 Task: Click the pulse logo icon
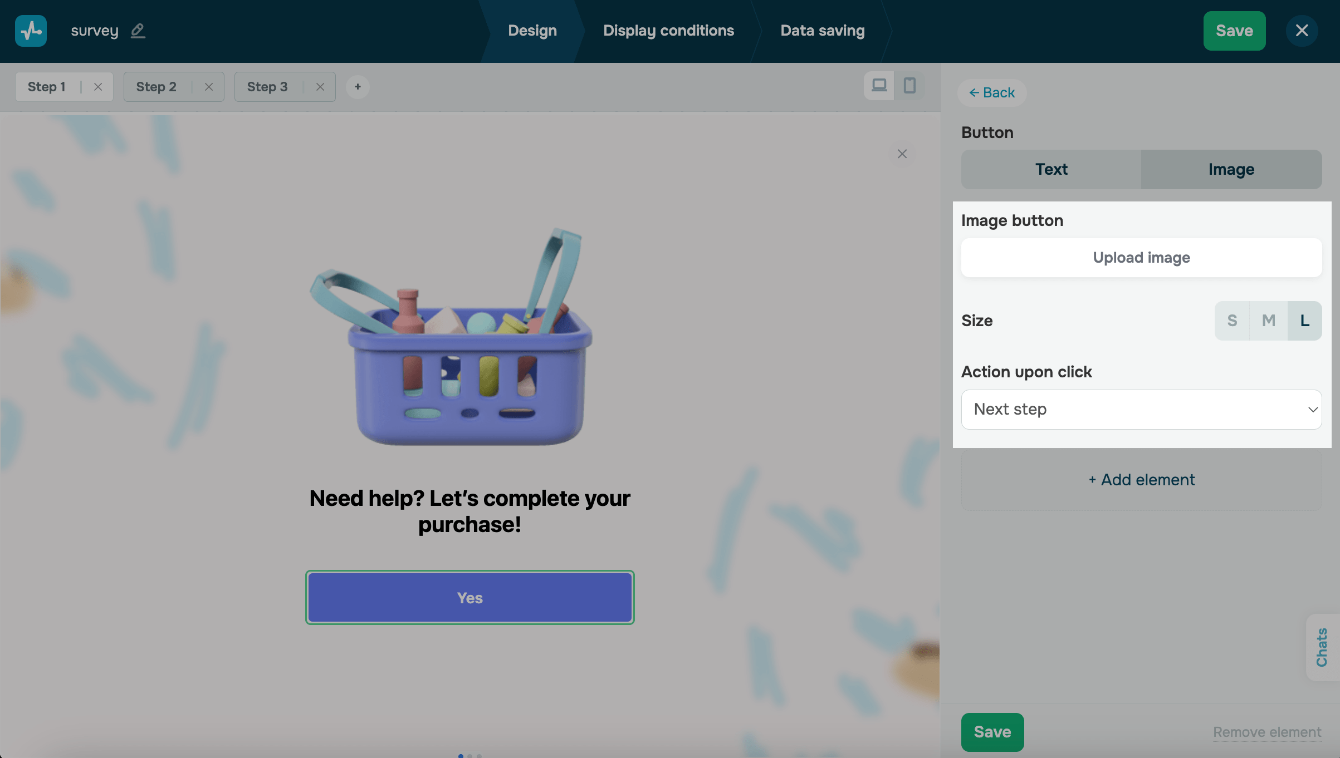coord(31,31)
